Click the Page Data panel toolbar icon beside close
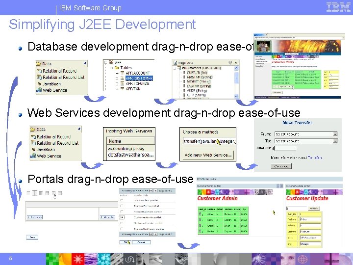The width and height of the screenshot is (353, 265). point(230,63)
